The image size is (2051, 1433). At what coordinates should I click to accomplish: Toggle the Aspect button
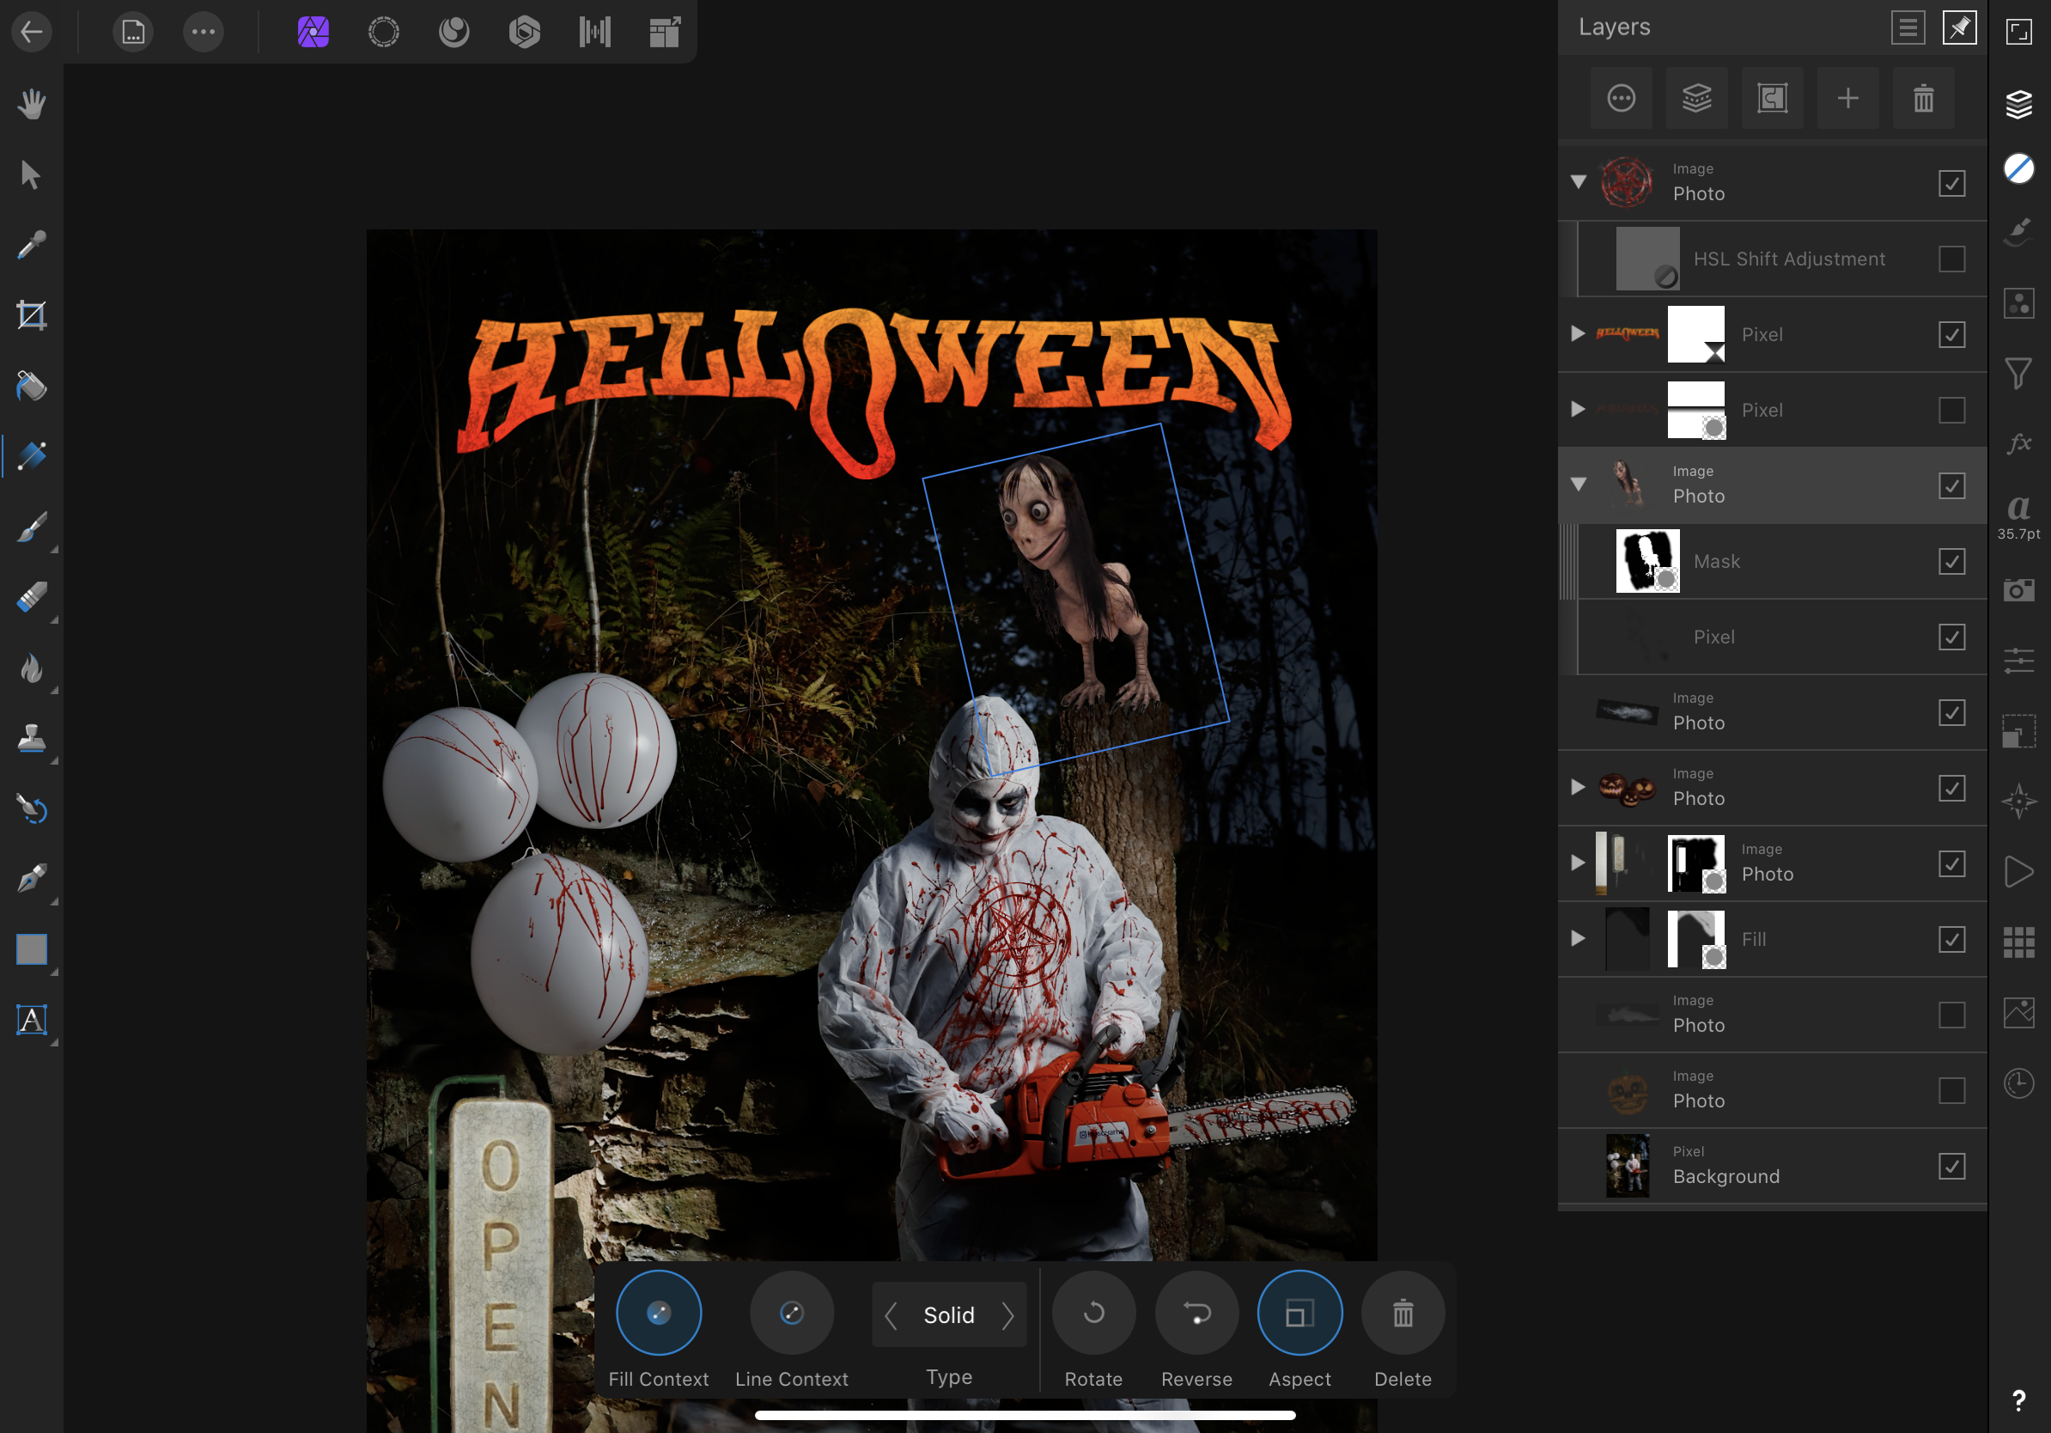(x=1299, y=1314)
